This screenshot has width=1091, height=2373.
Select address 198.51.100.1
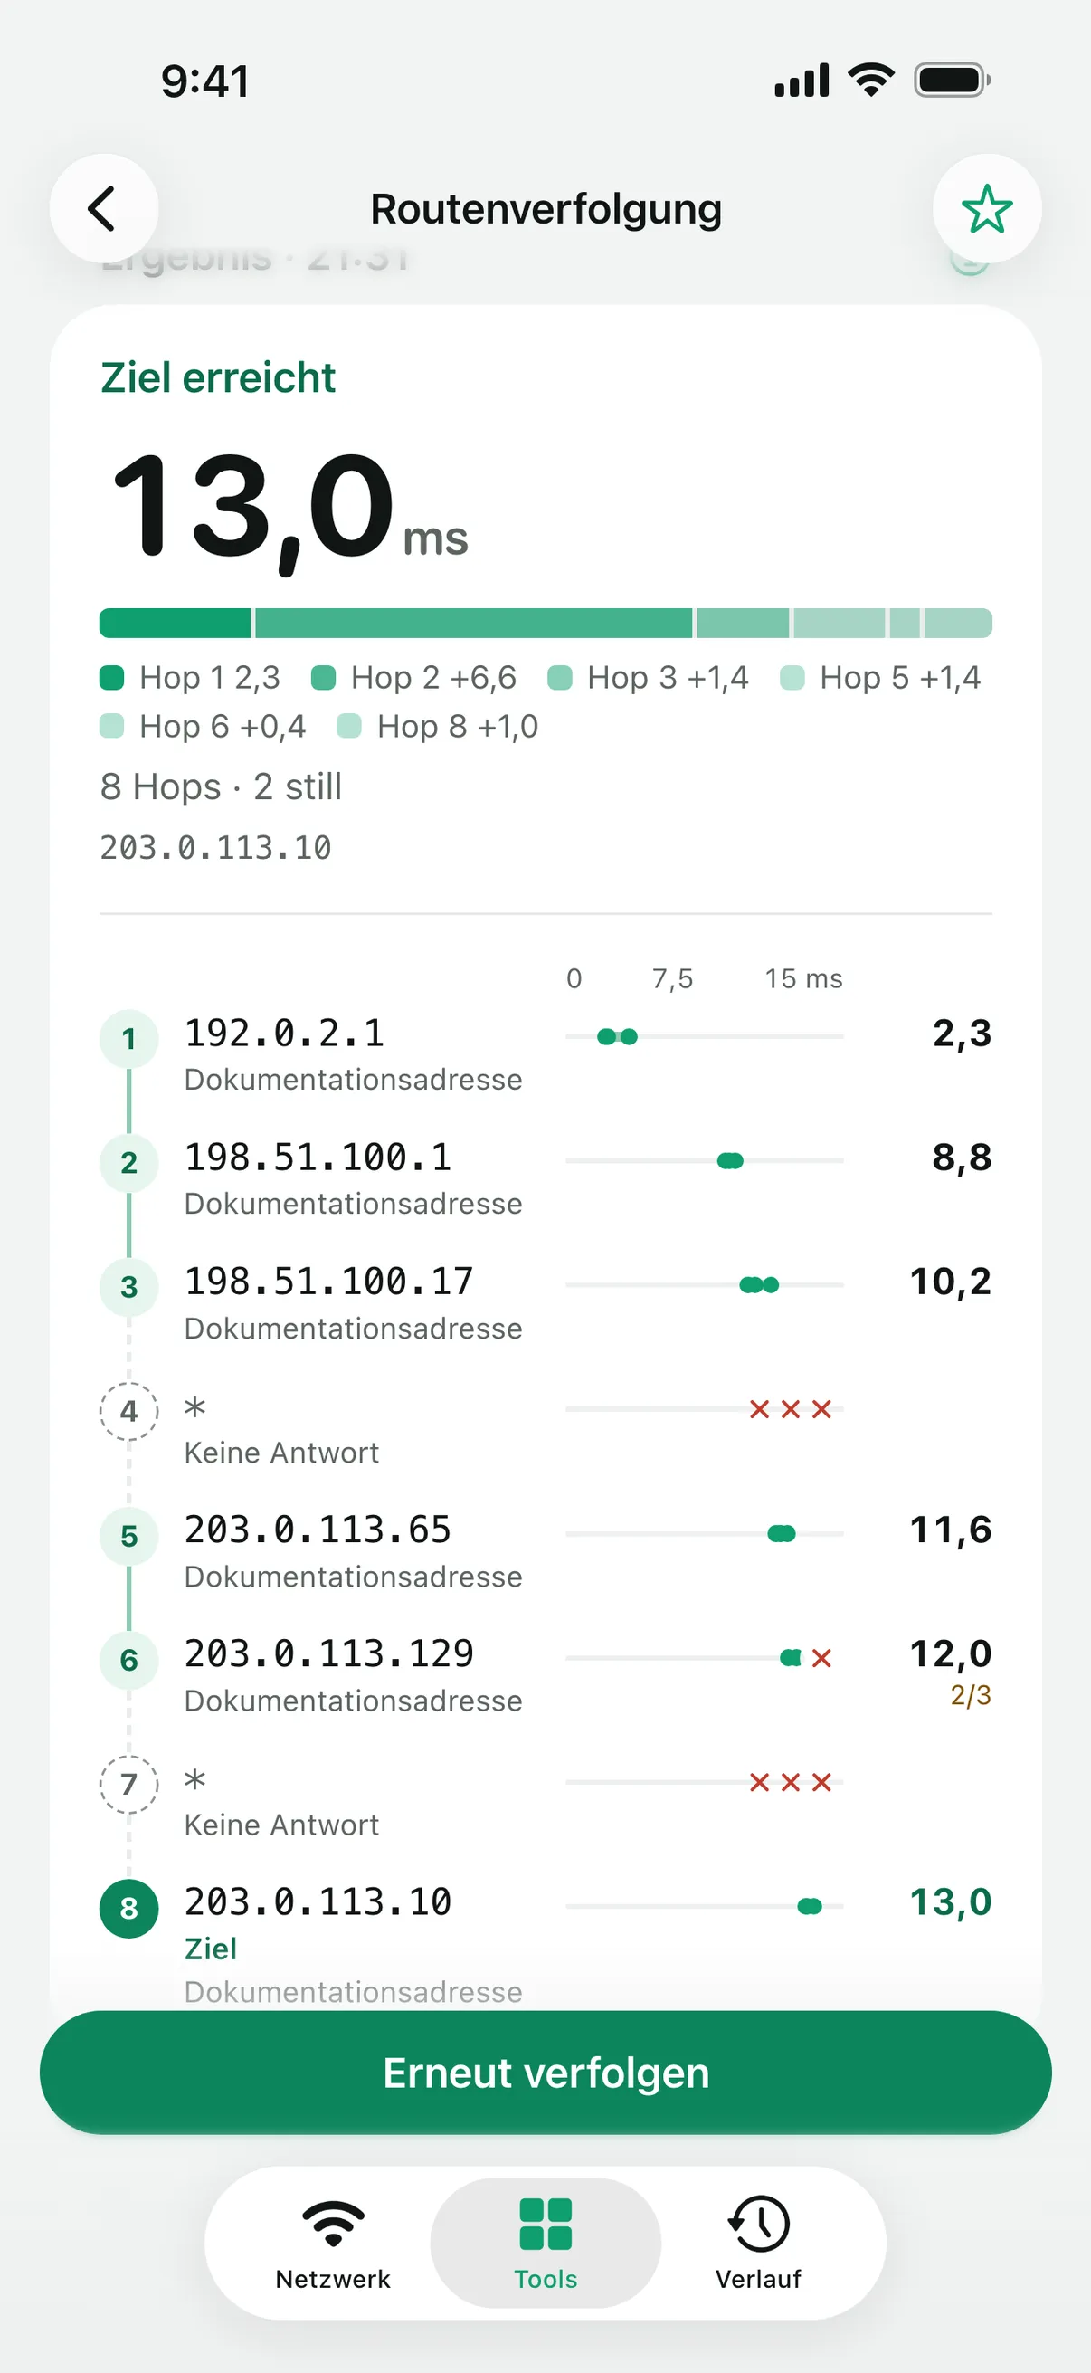pos(318,1158)
